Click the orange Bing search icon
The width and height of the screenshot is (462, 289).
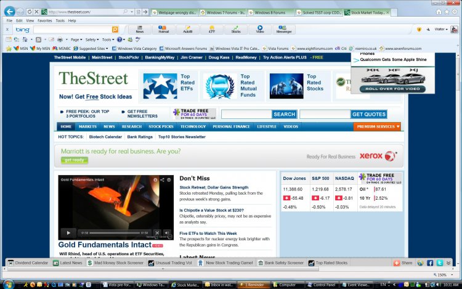(115, 29)
